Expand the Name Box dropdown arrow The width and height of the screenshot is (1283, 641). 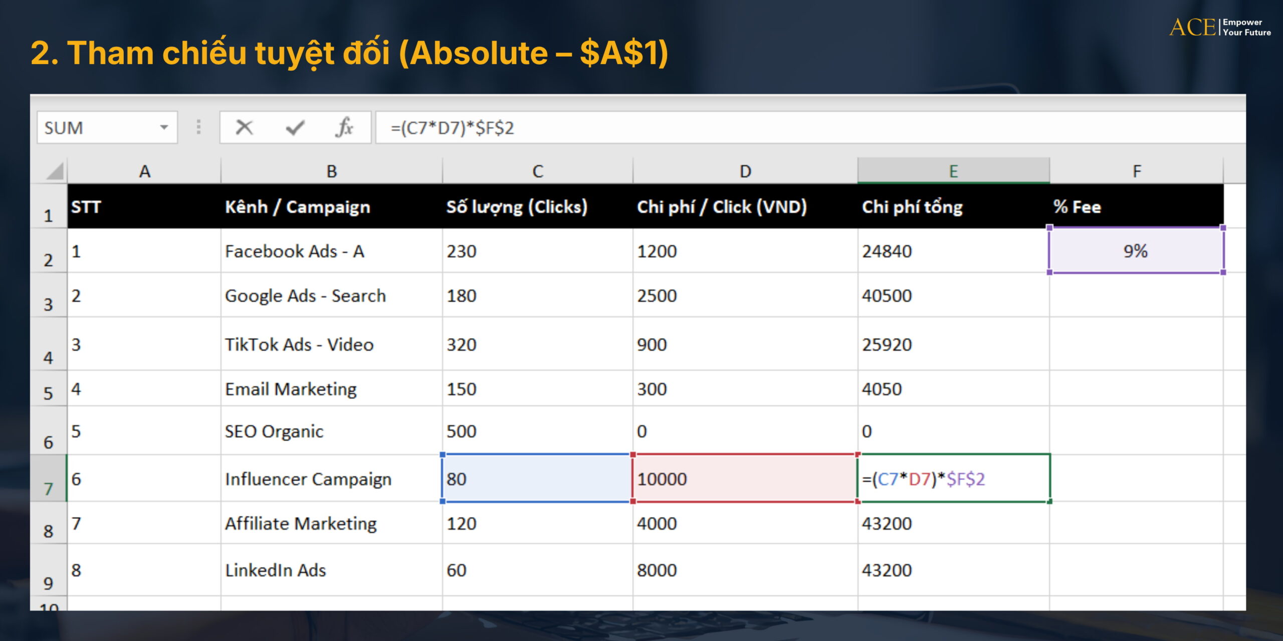coord(164,128)
